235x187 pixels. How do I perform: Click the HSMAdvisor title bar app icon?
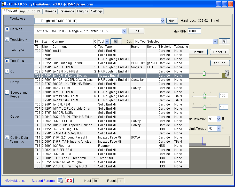pos(4,4)
